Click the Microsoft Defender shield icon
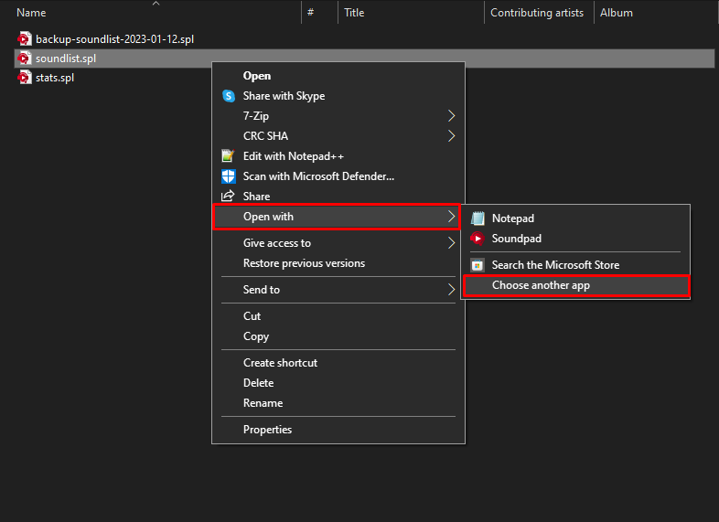Image resolution: width=719 pixels, height=522 pixels. click(229, 176)
